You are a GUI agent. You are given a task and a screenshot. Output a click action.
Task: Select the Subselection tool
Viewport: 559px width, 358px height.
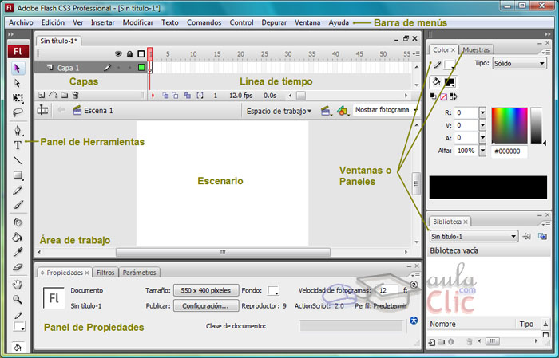(x=17, y=83)
